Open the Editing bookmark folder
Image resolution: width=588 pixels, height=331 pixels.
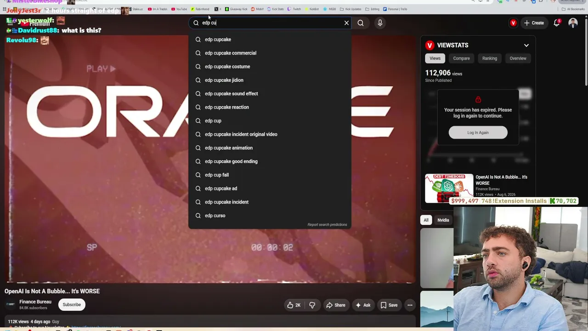coord(373,9)
